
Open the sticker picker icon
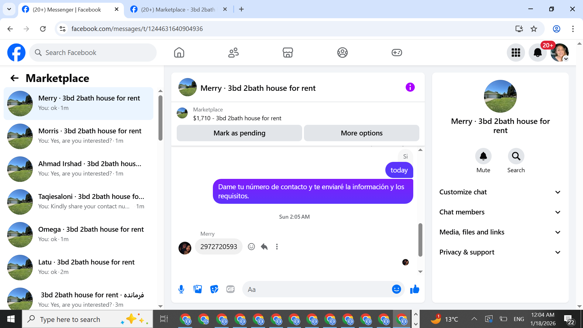(214, 289)
